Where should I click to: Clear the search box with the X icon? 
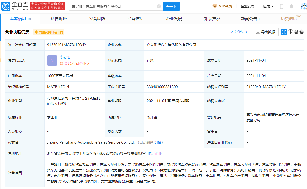[x=159, y=6]
